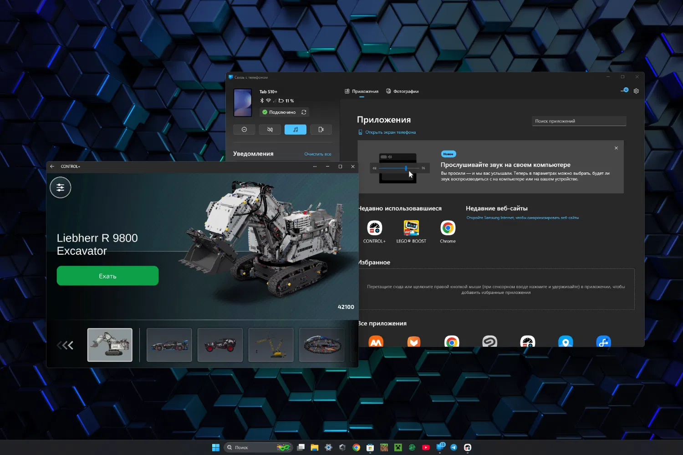Viewport: 683px width, 455px height.
Task: Click the Samsung Internet sync link
Action: (522, 218)
